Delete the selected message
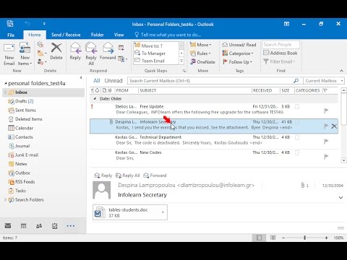The image size is (347, 260). tap(56, 51)
